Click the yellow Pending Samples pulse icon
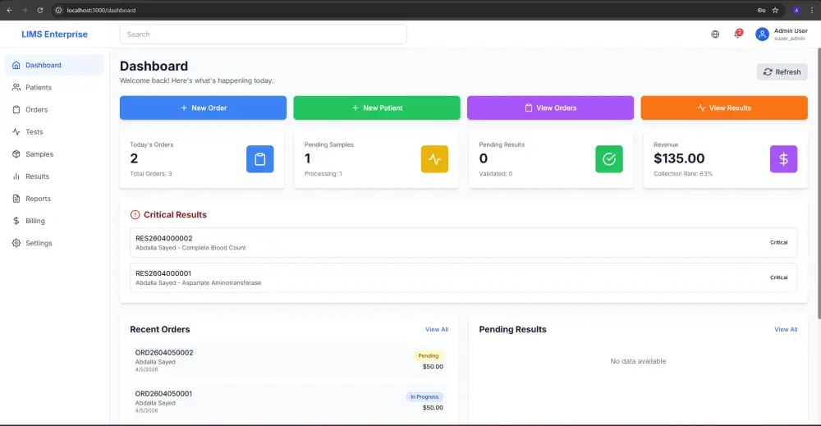Image resolution: width=821 pixels, height=426 pixels. [x=434, y=159]
